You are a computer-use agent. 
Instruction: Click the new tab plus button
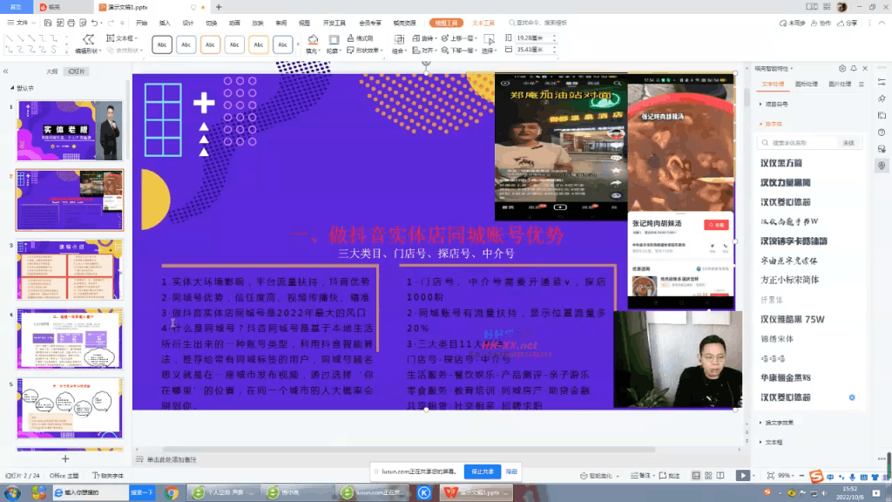(x=219, y=7)
